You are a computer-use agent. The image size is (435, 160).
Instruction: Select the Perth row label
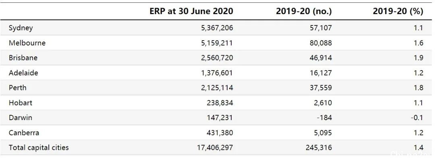tap(17, 88)
